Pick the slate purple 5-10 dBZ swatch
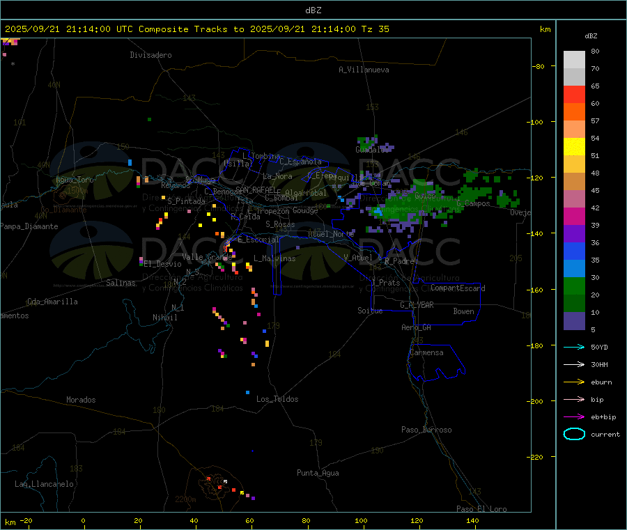The width and height of the screenshot is (627, 530). [x=574, y=321]
